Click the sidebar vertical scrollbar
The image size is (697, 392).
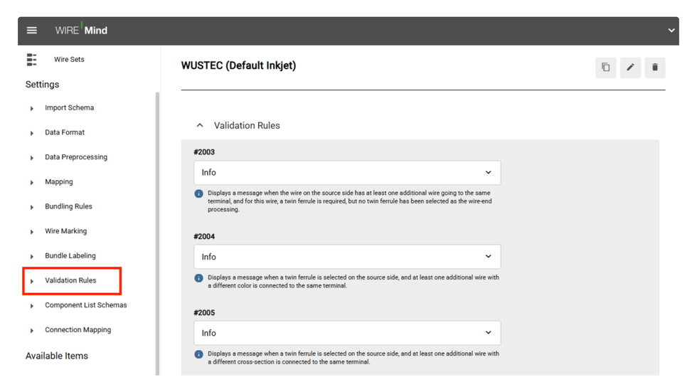(157, 234)
